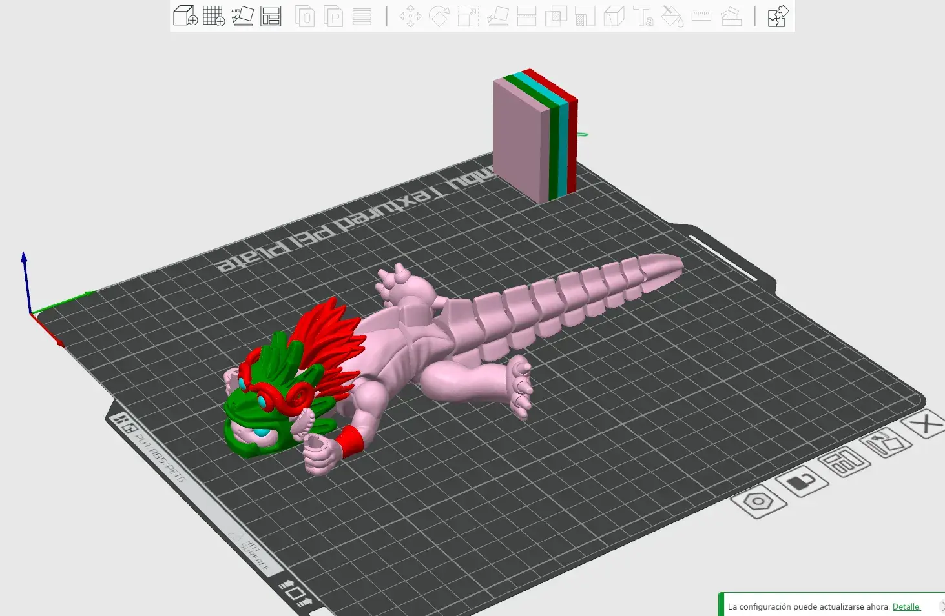Select the Rotate tool
This screenshot has height=616, width=945.
click(x=439, y=15)
